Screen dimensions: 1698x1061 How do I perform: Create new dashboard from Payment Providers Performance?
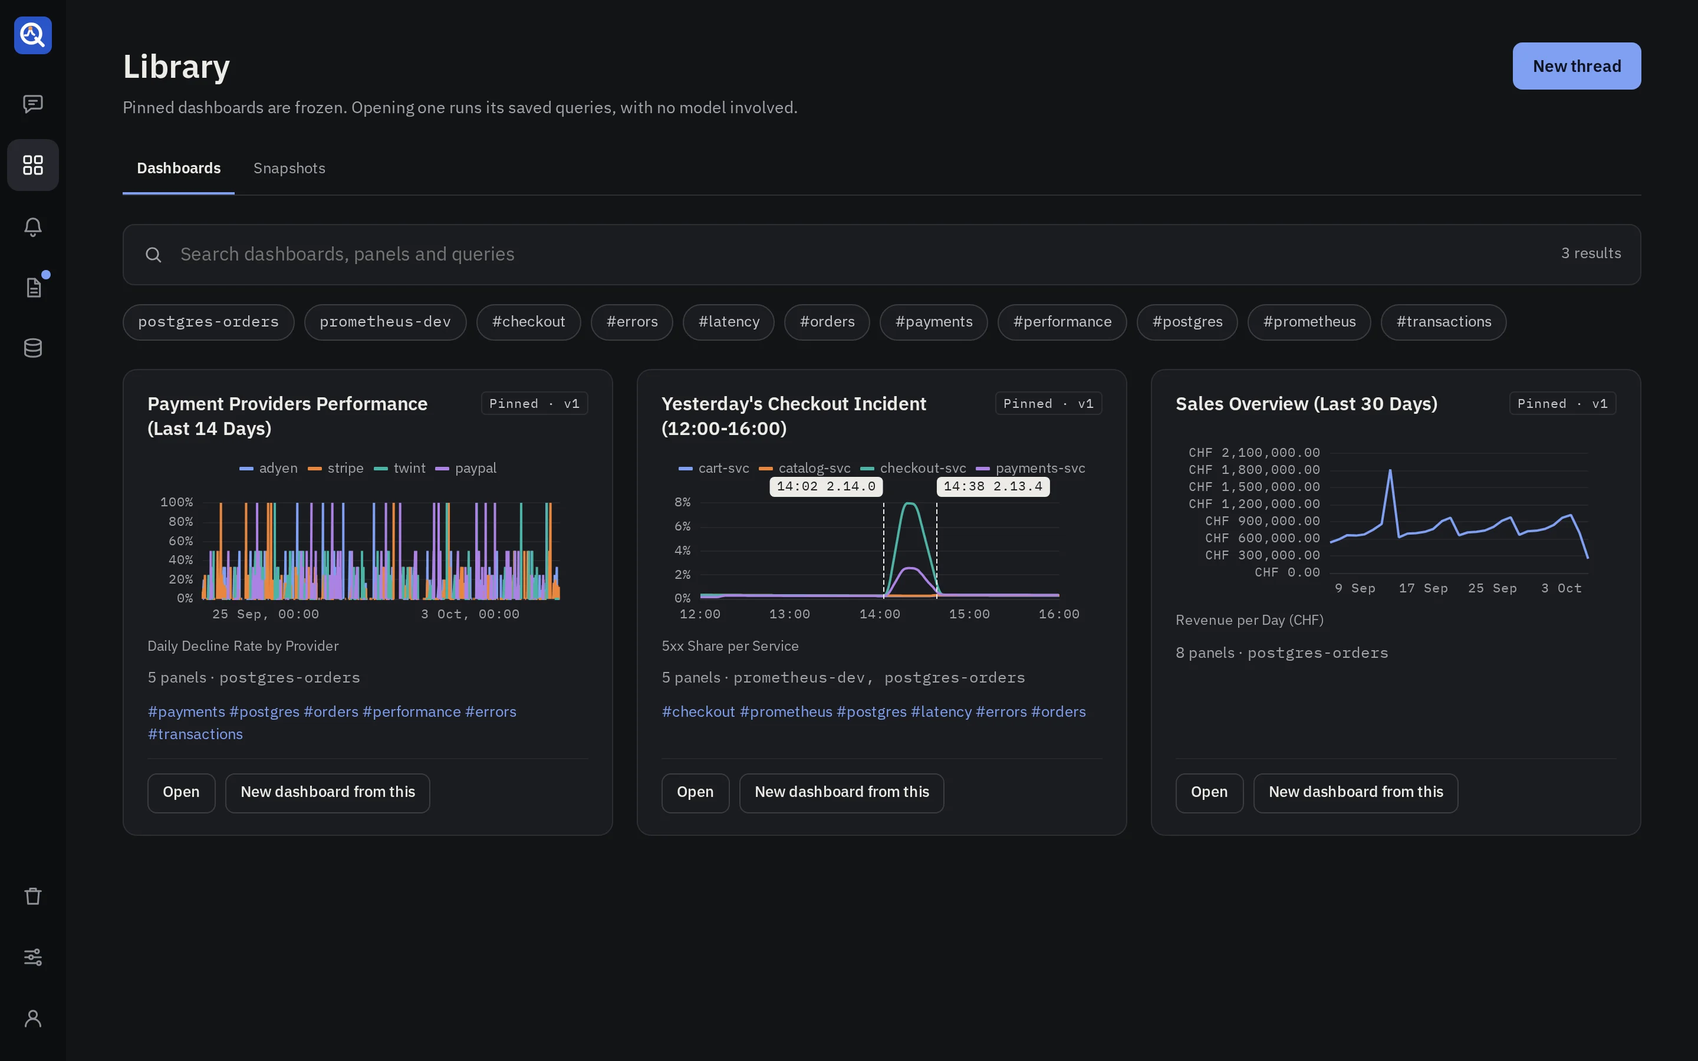click(x=327, y=793)
